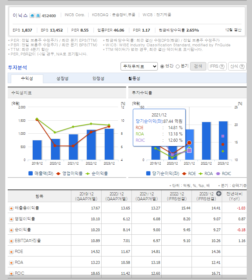The height and width of the screenshot is (280, 252).
Task: Toggle 영업이익률 legend series
Action: 69,174
